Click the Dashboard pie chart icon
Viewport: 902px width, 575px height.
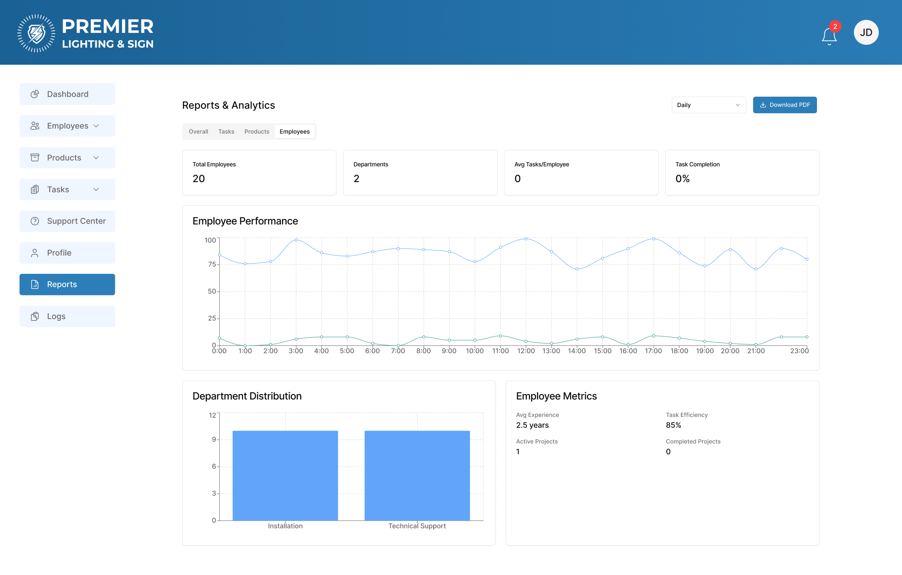click(35, 94)
